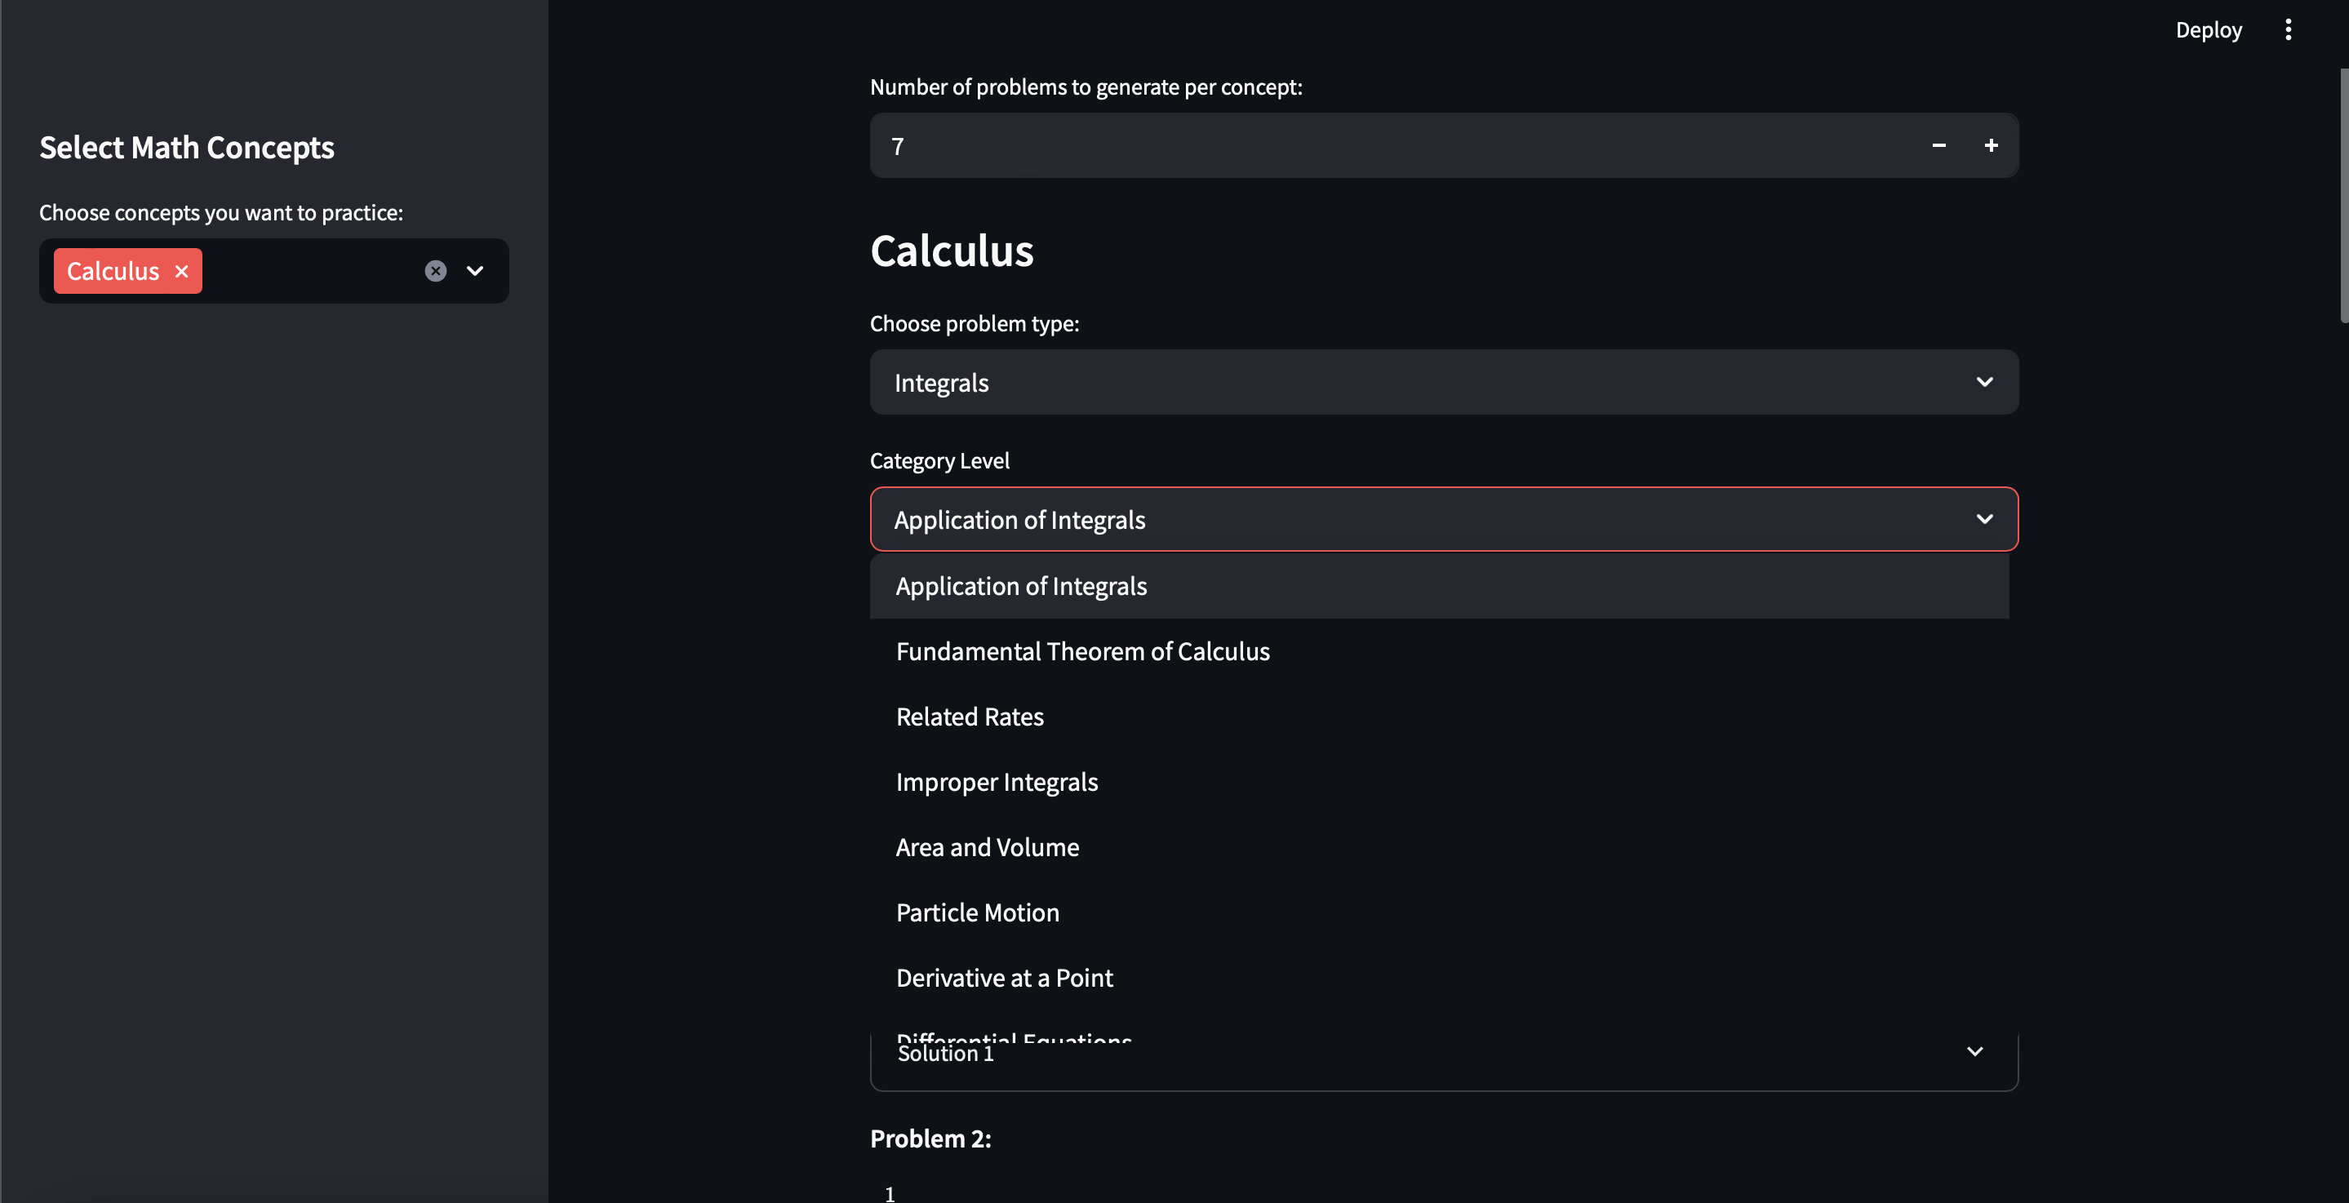Choose Fundamental Theorem of Calculus option
Image resolution: width=2349 pixels, height=1203 pixels.
click(x=1082, y=651)
